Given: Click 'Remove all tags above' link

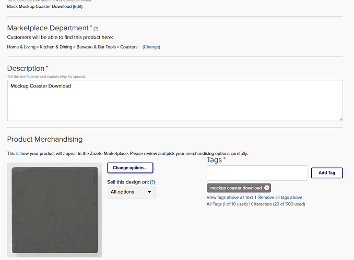Looking at the screenshot, I should [280, 197].
